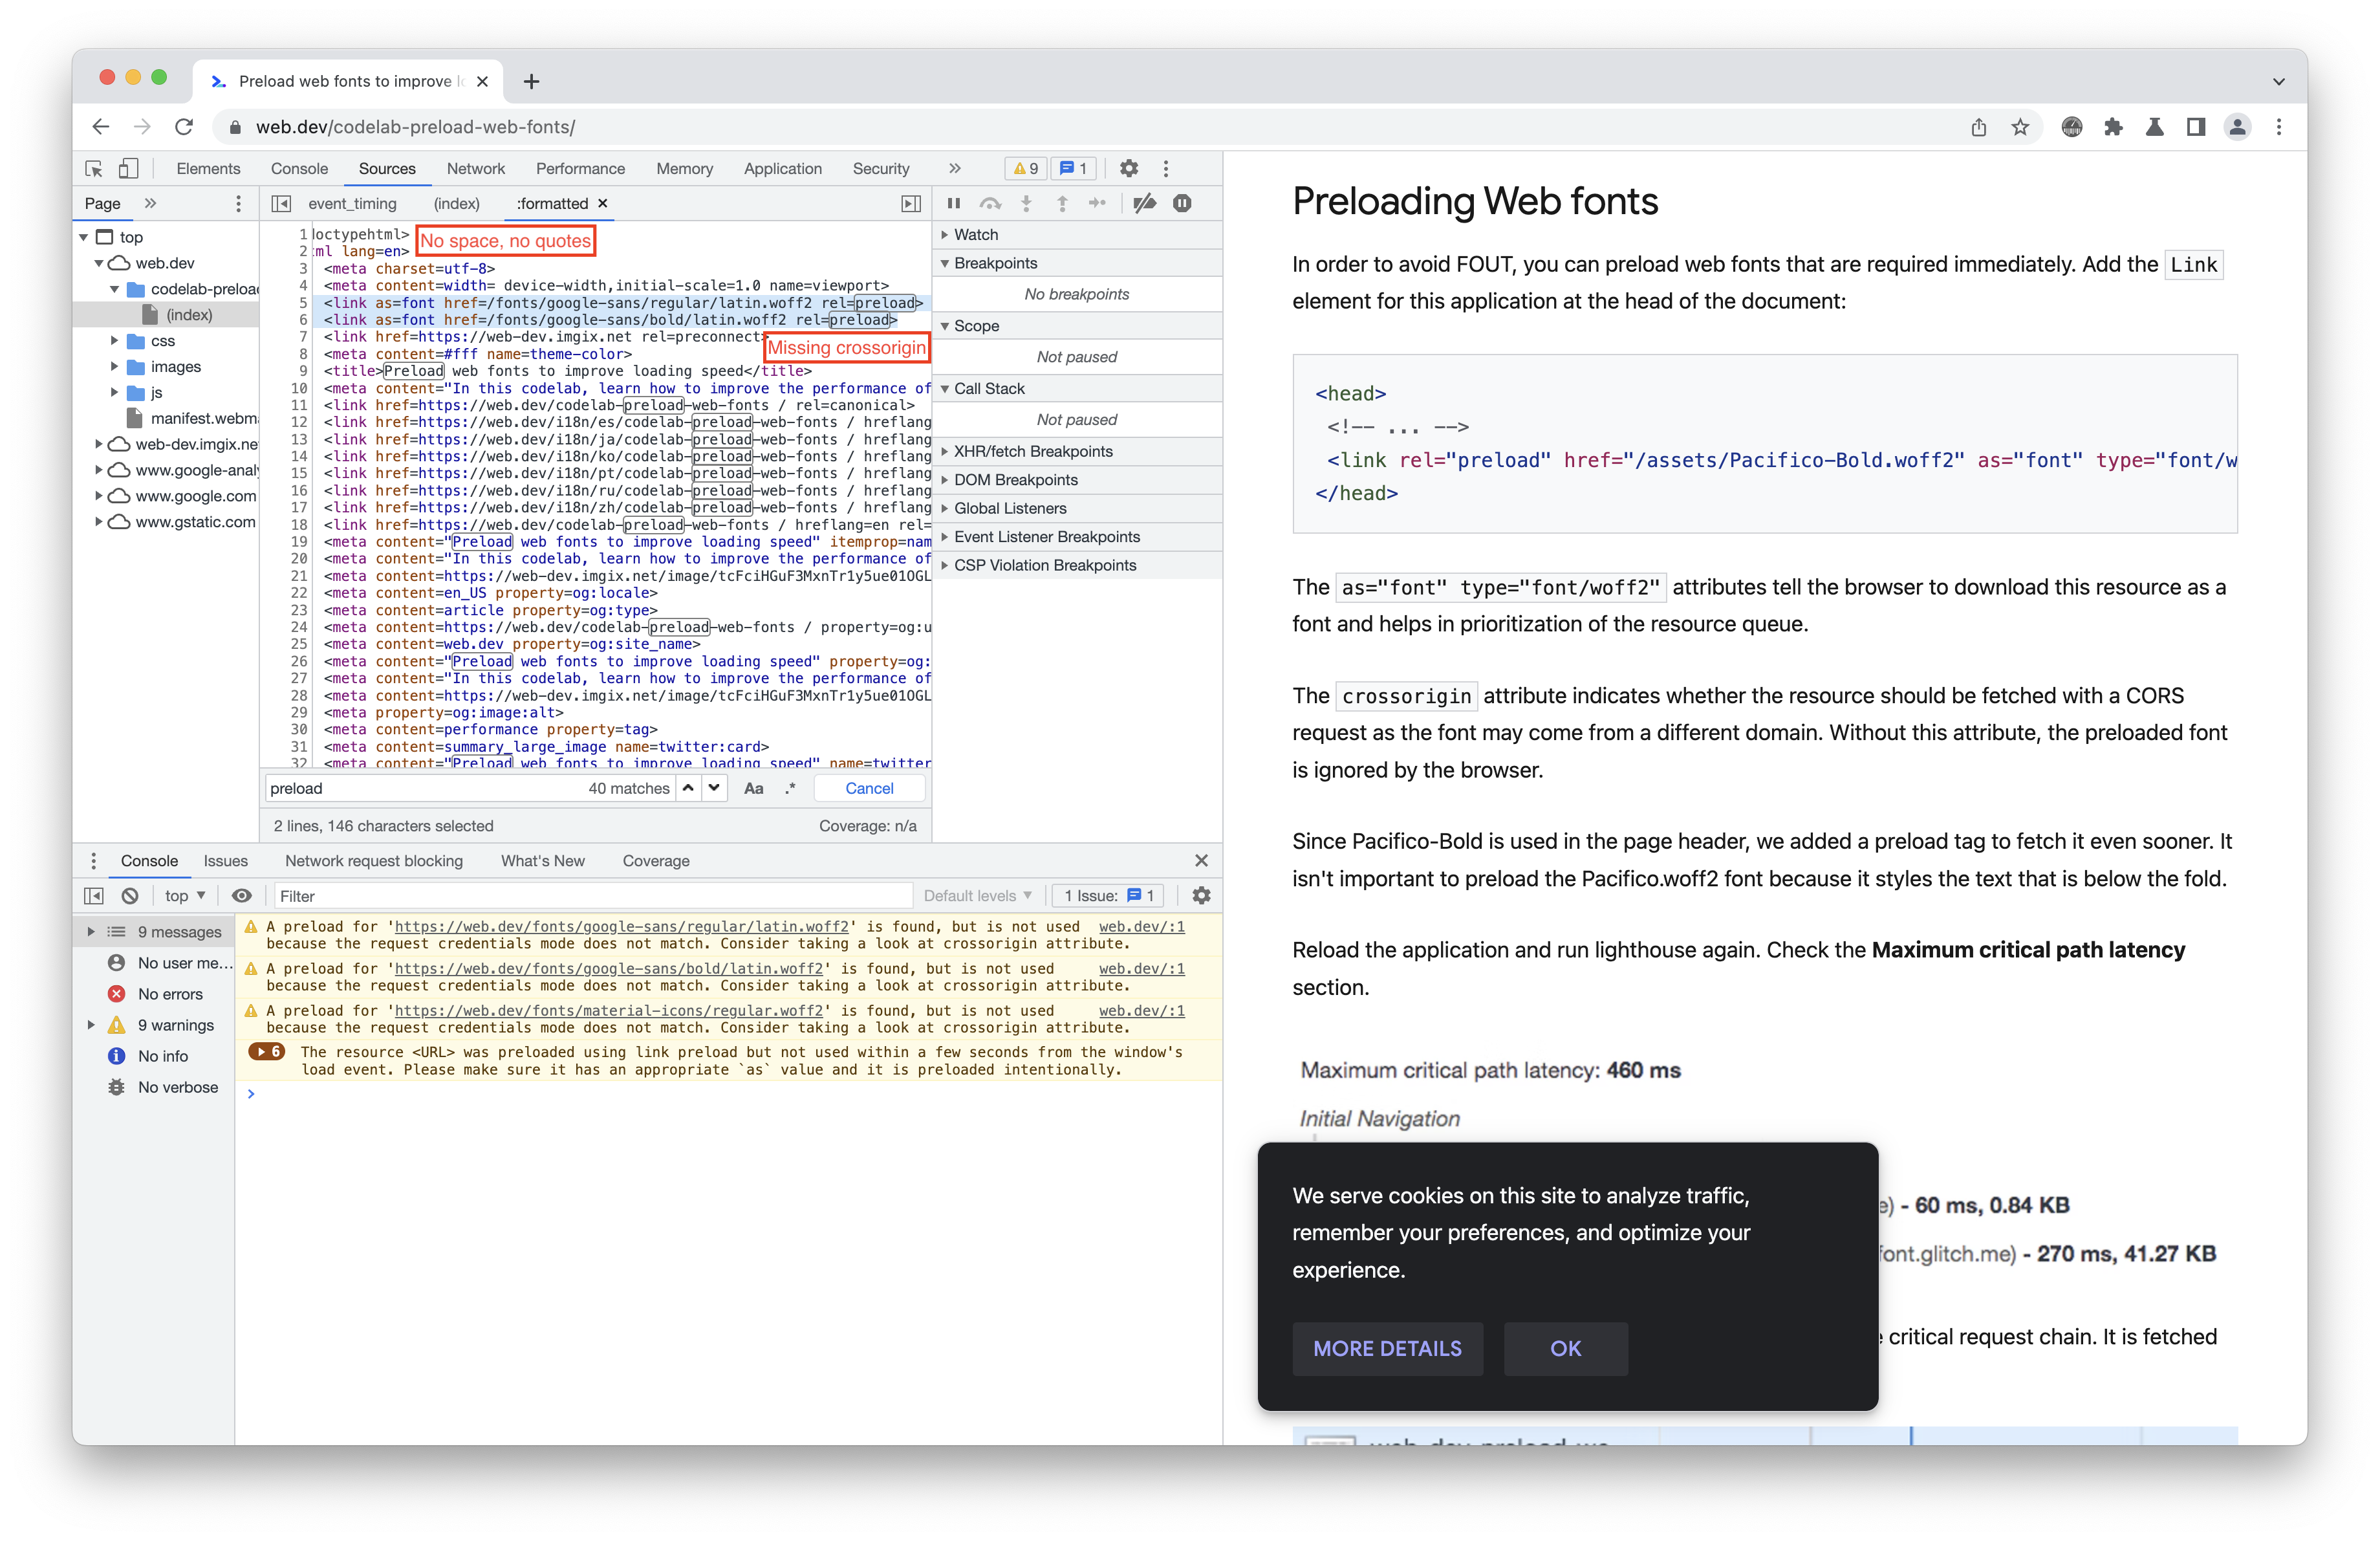The image size is (2380, 1541).
Task: Click the 9 warnings counter badge
Action: pyautogui.click(x=1026, y=168)
